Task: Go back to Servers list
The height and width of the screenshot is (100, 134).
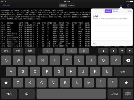Action: click(x=6, y=6)
